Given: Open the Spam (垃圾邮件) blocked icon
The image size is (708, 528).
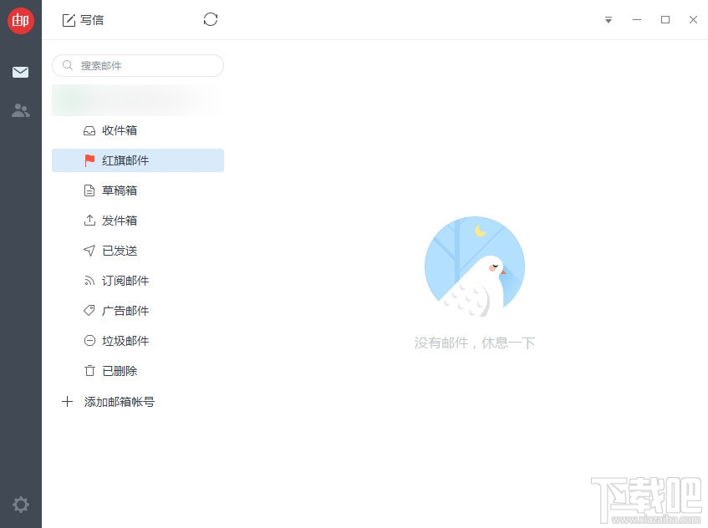Looking at the screenshot, I should 89,341.
